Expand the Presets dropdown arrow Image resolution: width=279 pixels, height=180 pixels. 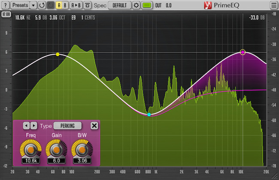tap(33, 5)
